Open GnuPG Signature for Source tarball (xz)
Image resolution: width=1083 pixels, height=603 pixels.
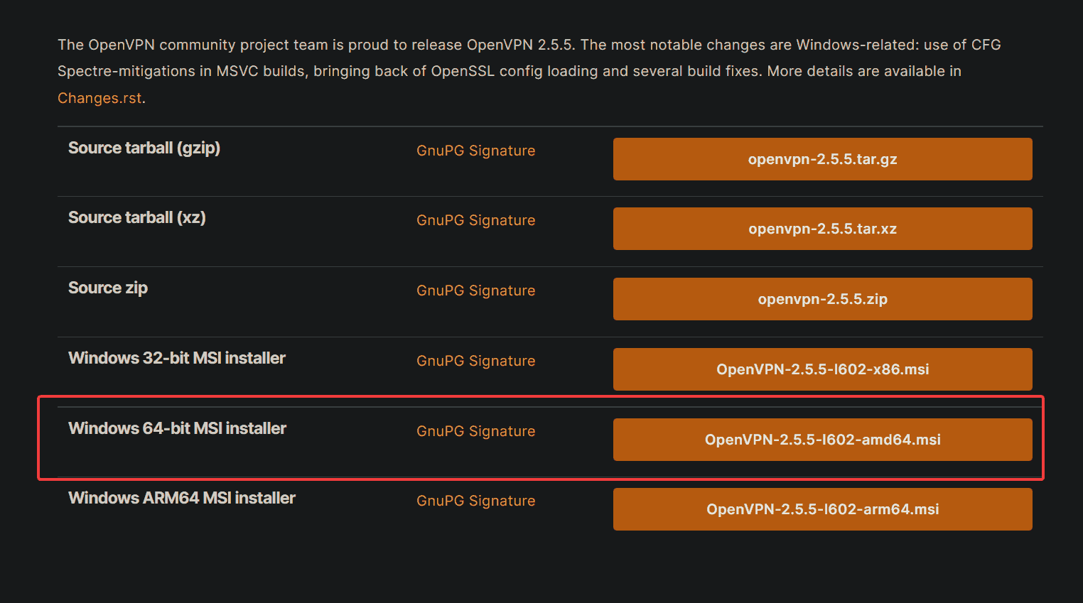475,220
